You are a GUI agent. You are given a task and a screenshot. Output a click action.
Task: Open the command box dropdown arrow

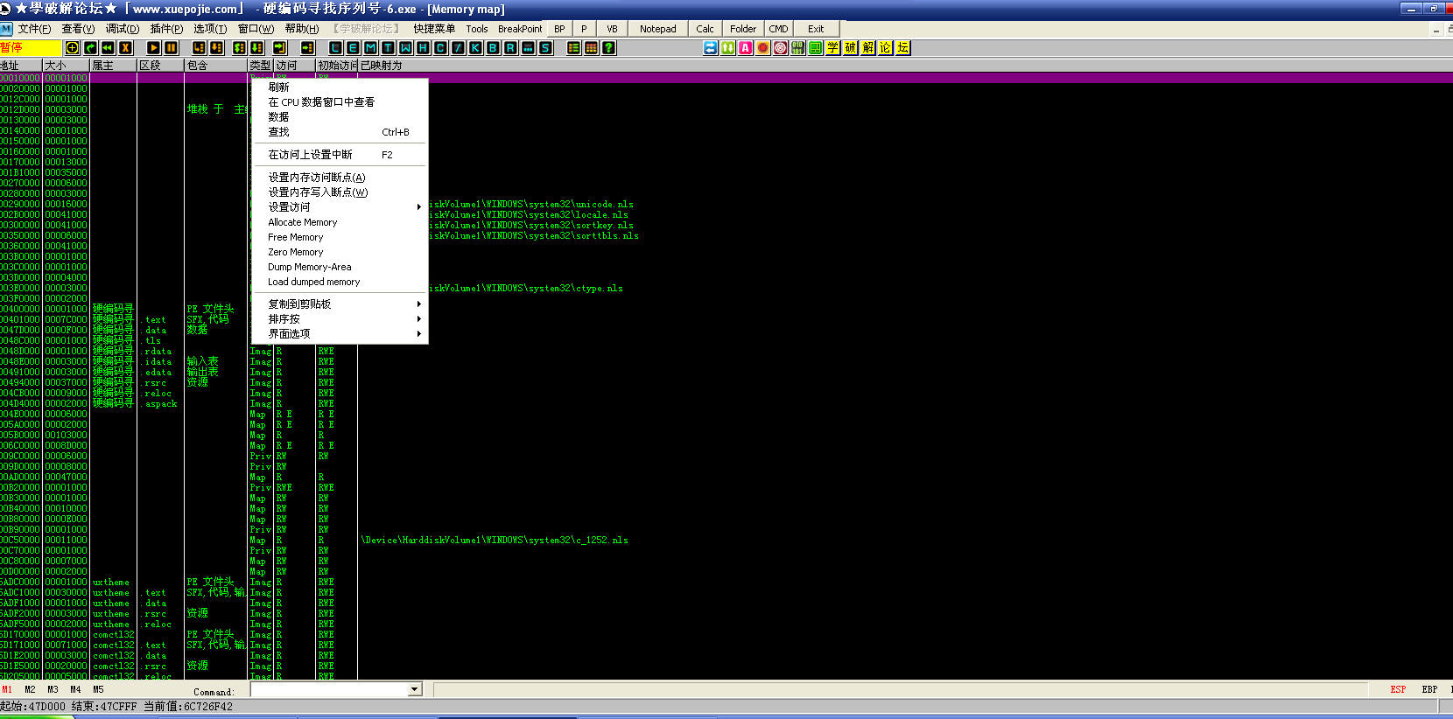coord(415,690)
